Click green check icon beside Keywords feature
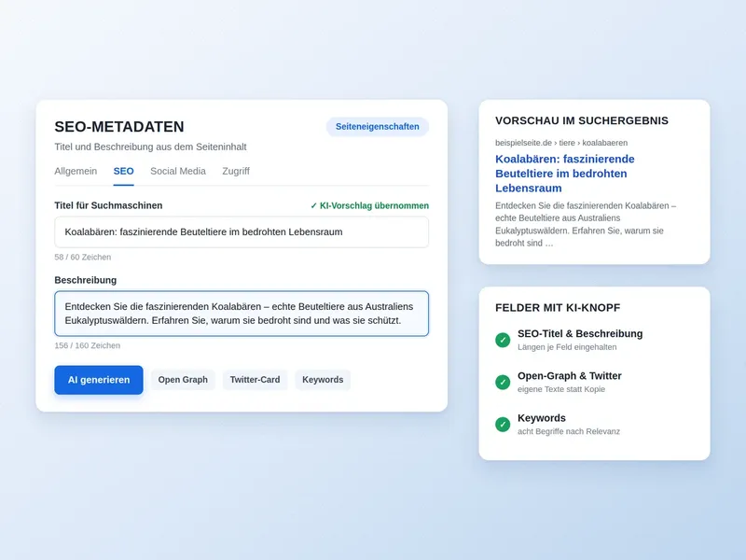This screenshot has width=746, height=560. tap(503, 425)
